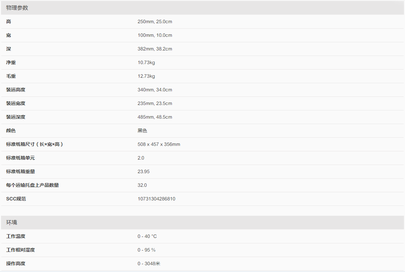This screenshot has height=272, width=405.
Task: Click the 物理参数 section header
Action: [x=17, y=8]
